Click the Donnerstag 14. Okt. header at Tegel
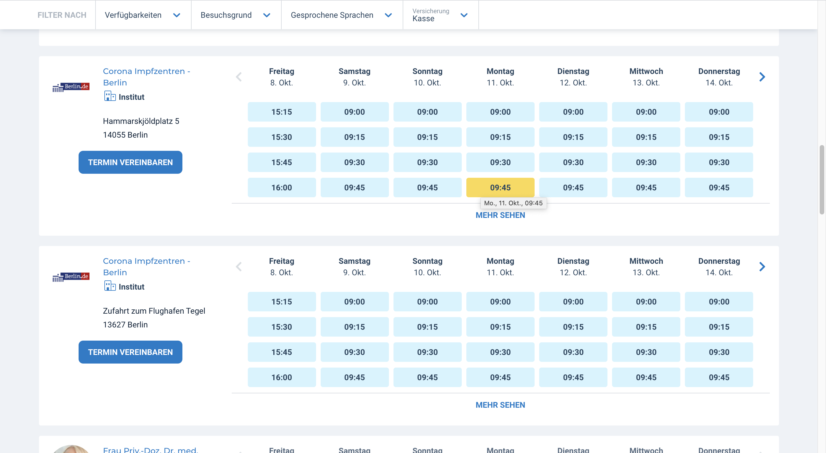 tap(719, 267)
